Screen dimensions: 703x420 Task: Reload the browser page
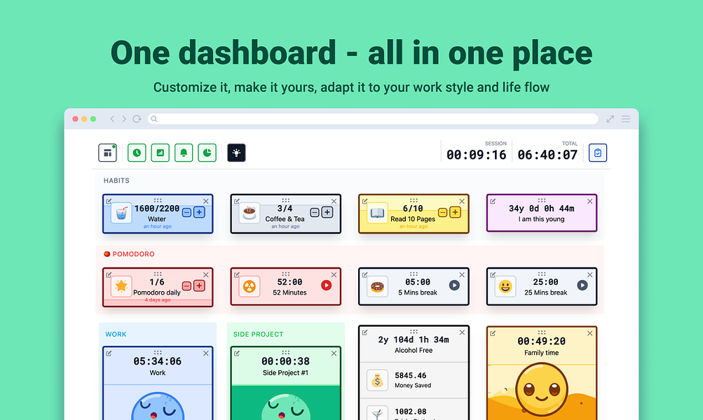pyautogui.click(x=137, y=119)
